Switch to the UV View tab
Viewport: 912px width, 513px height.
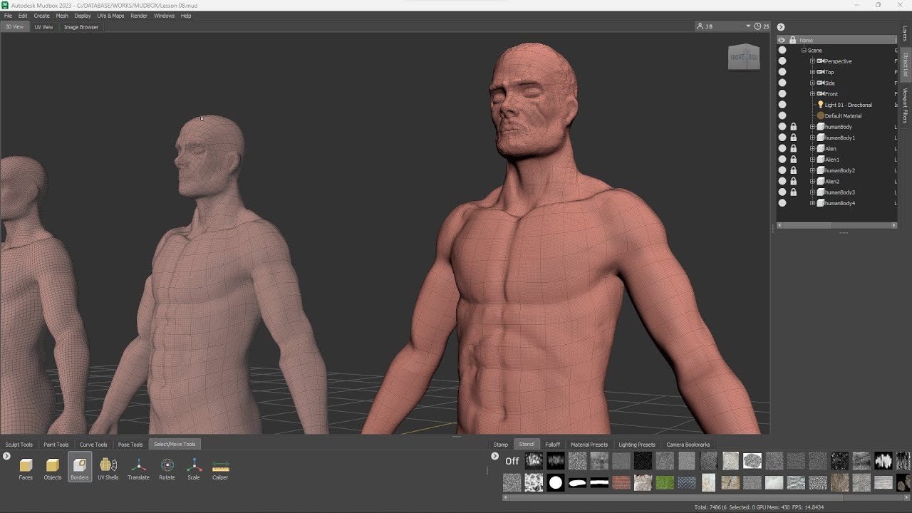click(43, 27)
